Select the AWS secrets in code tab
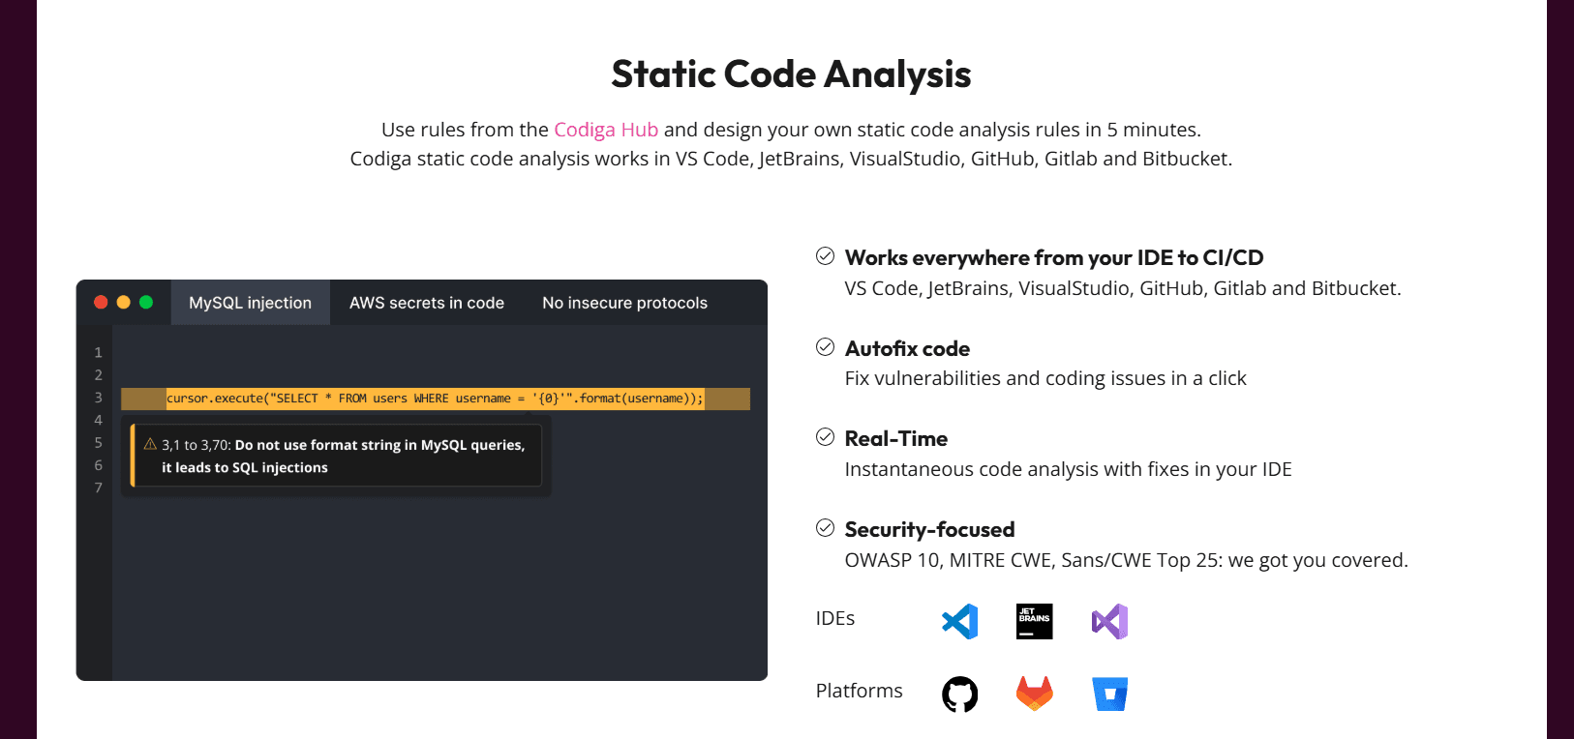 (426, 303)
